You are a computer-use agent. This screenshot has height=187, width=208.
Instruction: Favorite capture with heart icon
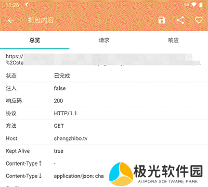pos(199,20)
